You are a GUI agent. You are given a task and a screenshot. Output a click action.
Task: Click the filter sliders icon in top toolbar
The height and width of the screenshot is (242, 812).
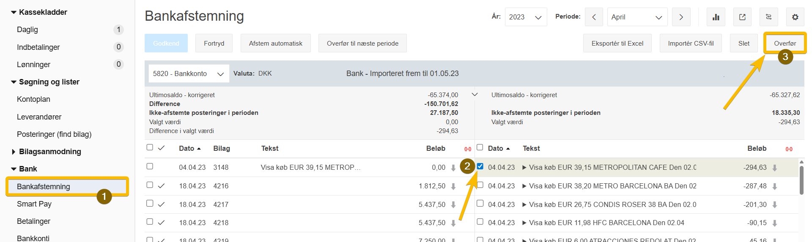pos(768,17)
